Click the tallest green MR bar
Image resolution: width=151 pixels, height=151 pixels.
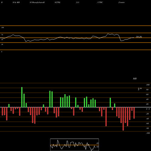coord(22,97)
